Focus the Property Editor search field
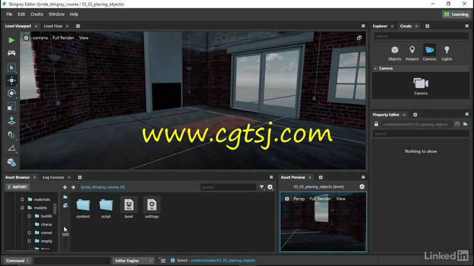Viewport: 474px width, 266px height. (421, 134)
